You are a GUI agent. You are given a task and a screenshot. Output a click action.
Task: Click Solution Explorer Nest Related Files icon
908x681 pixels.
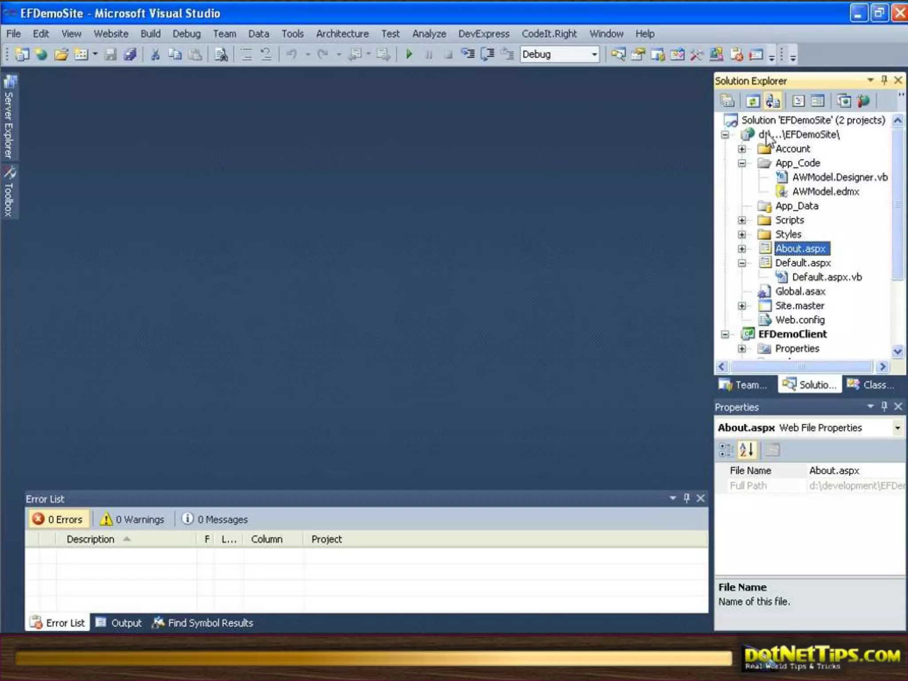pos(773,102)
